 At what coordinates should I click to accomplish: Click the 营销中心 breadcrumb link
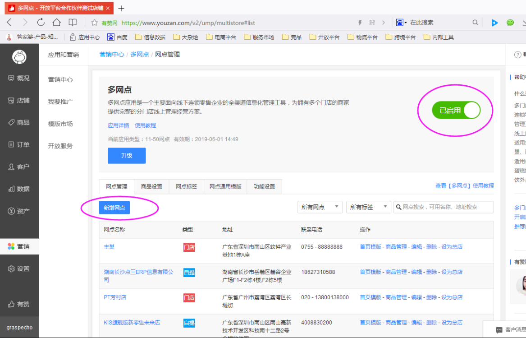tap(112, 55)
